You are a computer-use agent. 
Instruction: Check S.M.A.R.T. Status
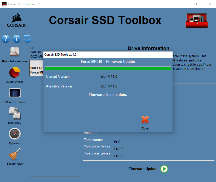14,93
